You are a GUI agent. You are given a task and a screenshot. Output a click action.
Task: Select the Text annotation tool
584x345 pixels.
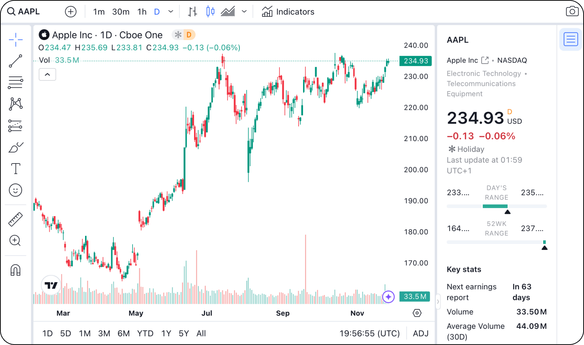[15, 169]
